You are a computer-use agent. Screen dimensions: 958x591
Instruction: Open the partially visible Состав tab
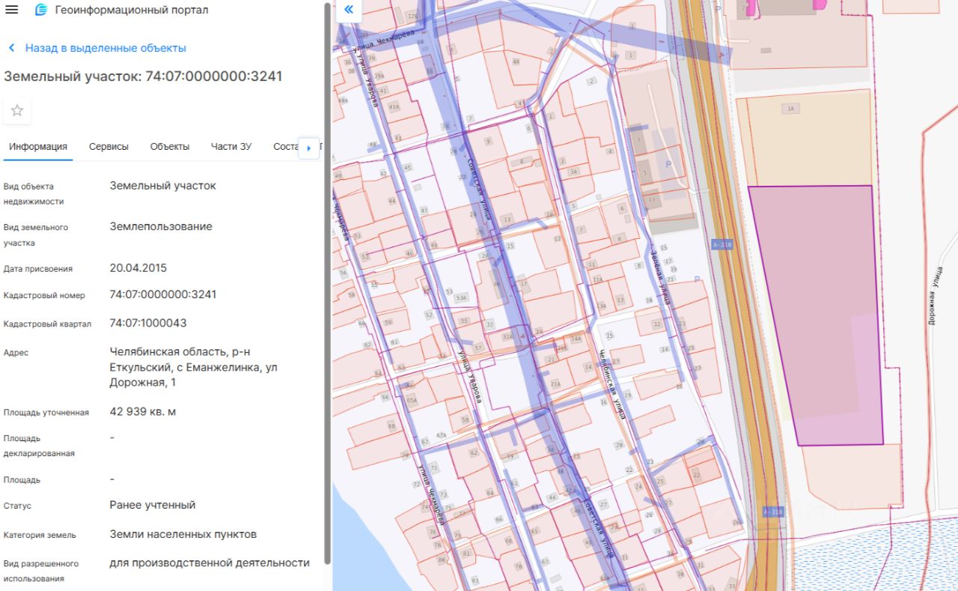pyautogui.click(x=286, y=147)
